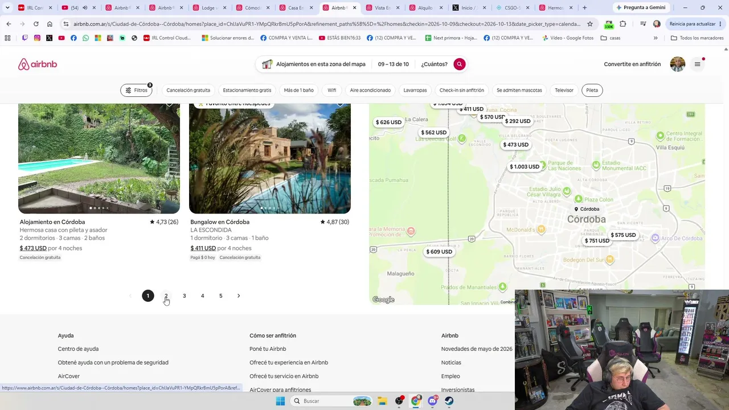Screen dimensions: 729x410
Task: Toggle the Lavarropas filter chip
Action: (415, 91)
